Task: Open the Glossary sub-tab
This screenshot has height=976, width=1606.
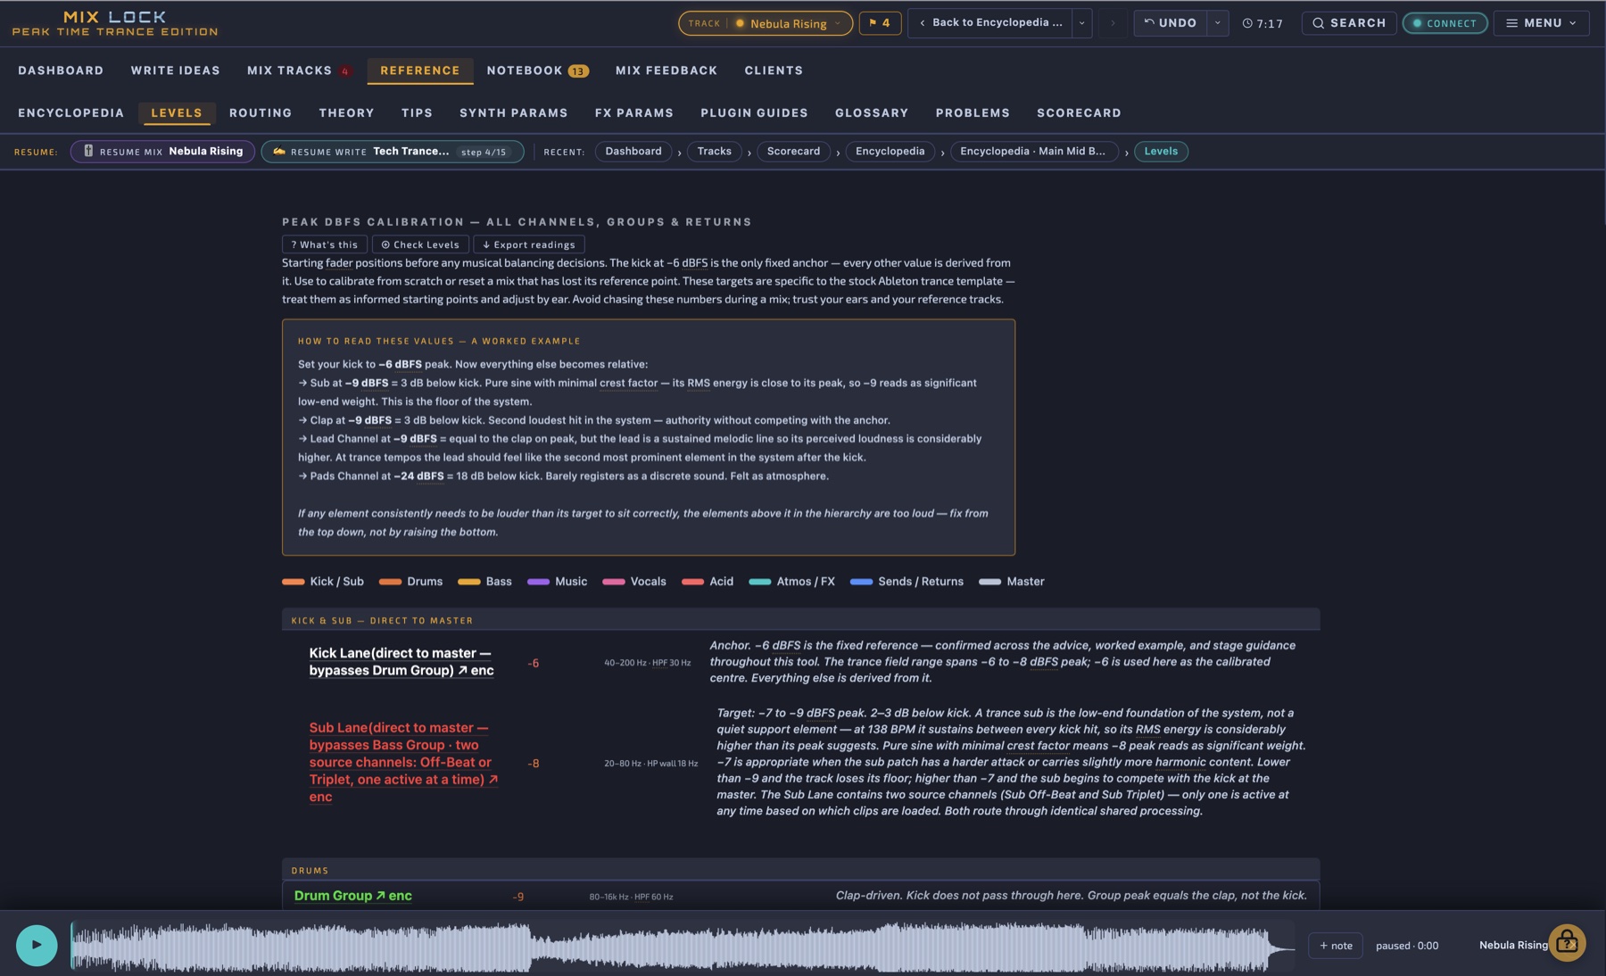Action: pyautogui.click(x=872, y=113)
